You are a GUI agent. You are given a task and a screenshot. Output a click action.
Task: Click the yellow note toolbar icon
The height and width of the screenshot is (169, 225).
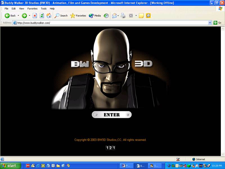tap(141, 15)
